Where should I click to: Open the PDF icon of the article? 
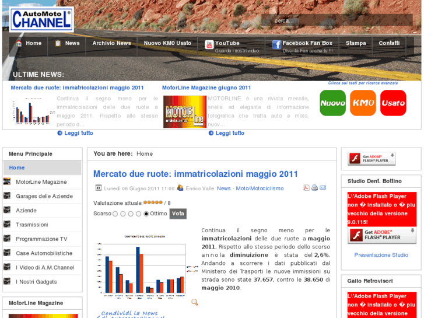[x=306, y=187]
